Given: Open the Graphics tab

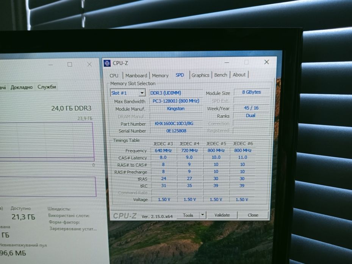Looking at the screenshot, I should coord(200,75).
